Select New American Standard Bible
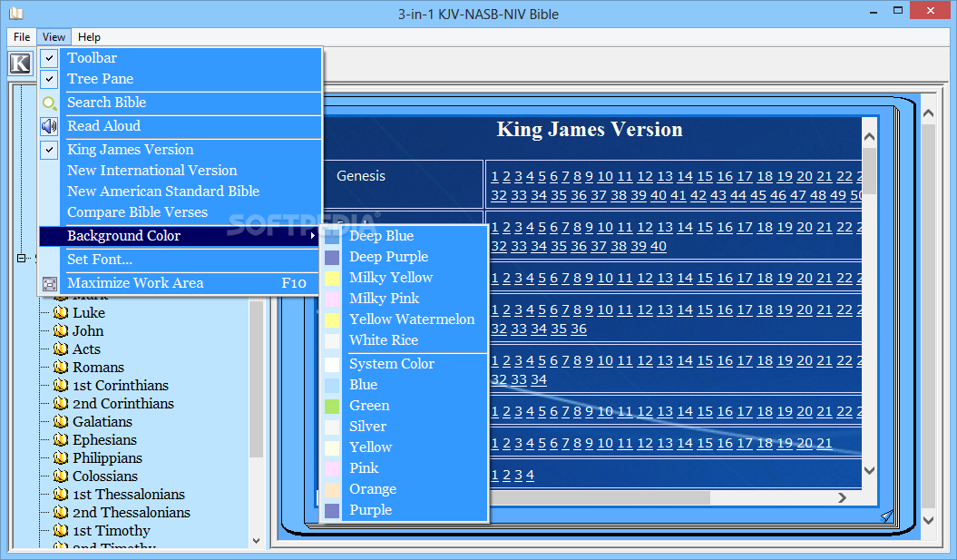957x560 pixels. coord(163,192)
